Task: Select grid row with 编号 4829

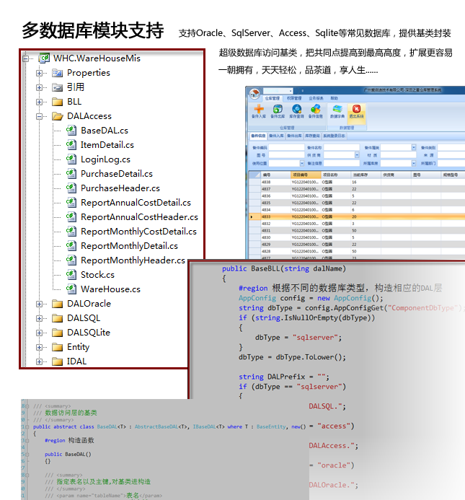Action: [356, 245]
